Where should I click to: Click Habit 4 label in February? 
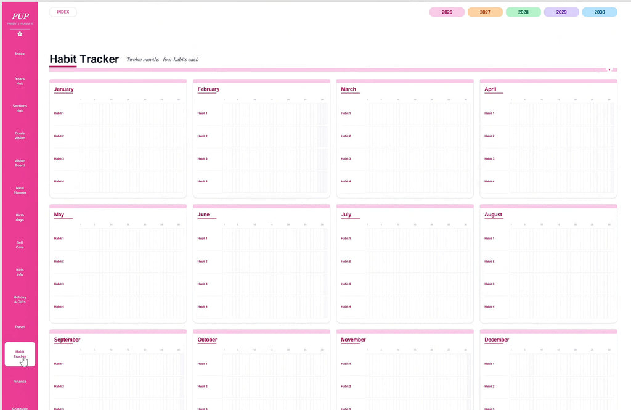202,181
